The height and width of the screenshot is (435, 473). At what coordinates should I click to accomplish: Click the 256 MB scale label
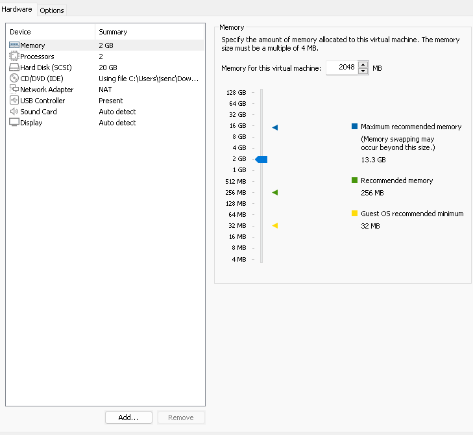coord(236,193)
